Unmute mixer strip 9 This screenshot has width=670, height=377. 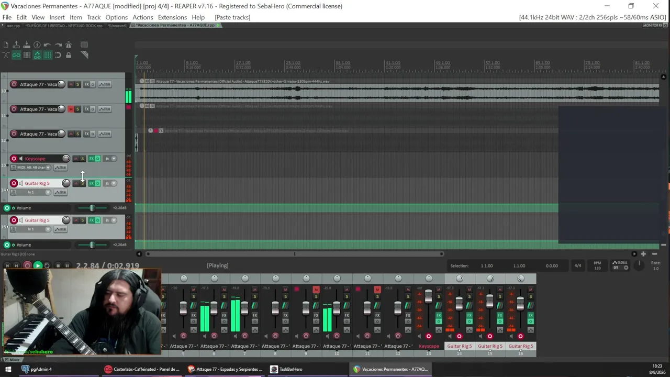pos(316,290)
